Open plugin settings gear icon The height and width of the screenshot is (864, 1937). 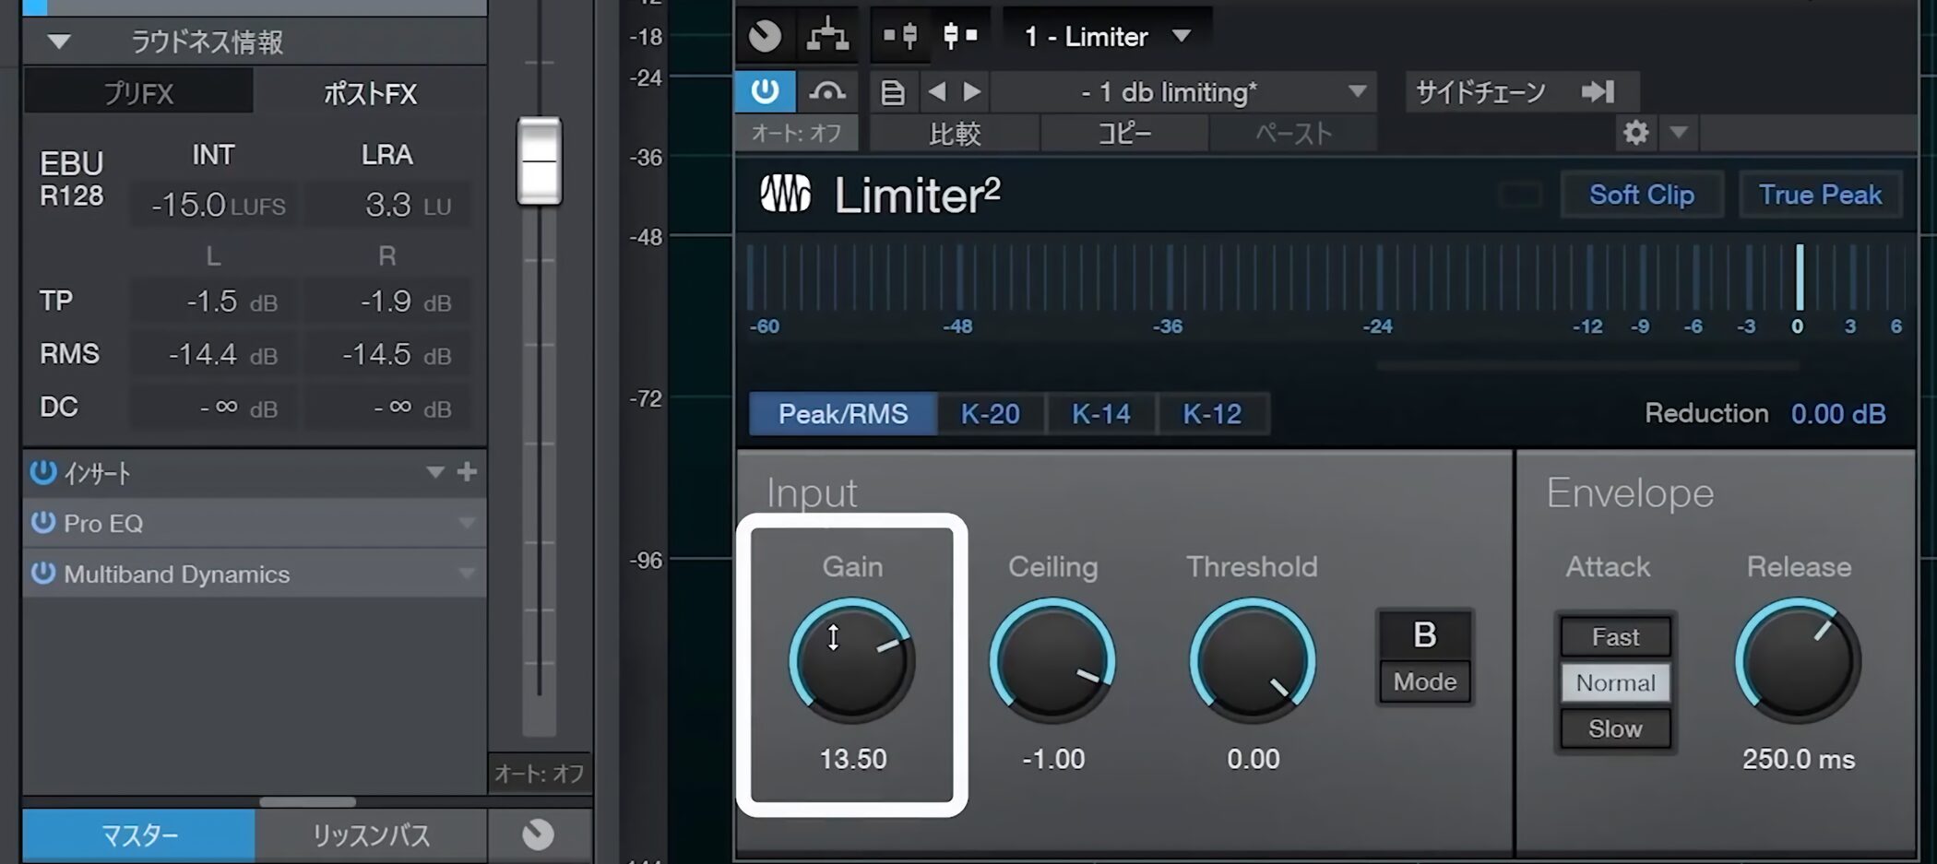1635,133
